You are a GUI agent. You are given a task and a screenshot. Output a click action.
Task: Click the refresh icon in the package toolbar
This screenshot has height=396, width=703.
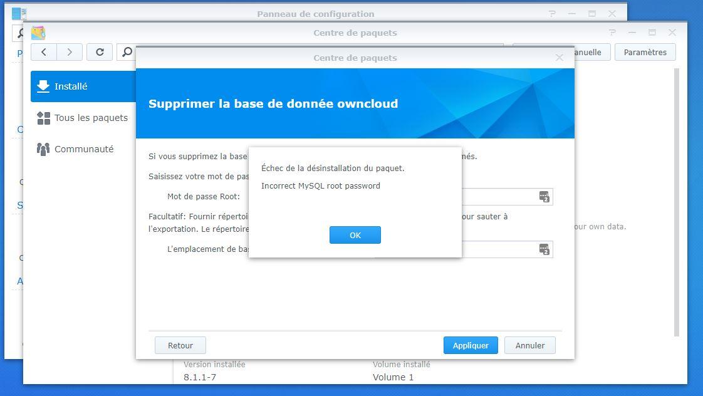[x=100, y=52]
